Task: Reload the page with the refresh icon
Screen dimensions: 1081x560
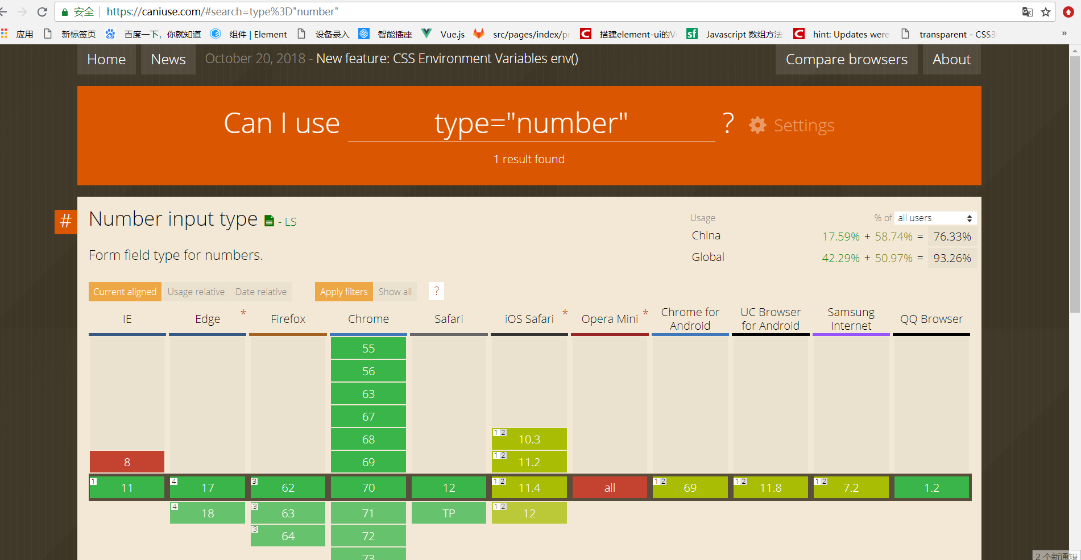Action: coord(42,11)
